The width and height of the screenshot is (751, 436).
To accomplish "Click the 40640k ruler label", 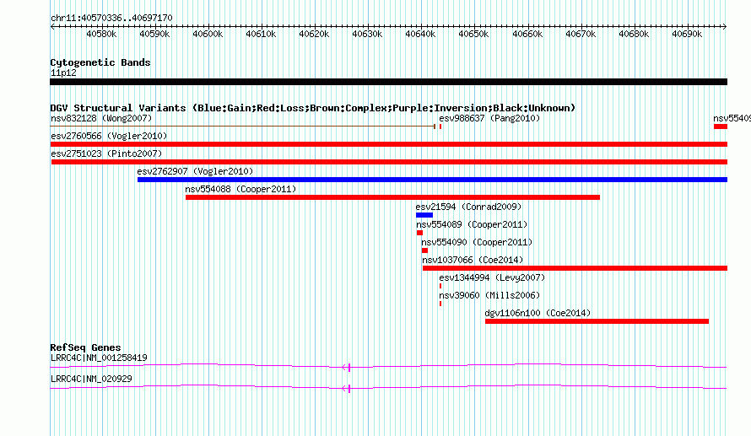I will (420, 34).
